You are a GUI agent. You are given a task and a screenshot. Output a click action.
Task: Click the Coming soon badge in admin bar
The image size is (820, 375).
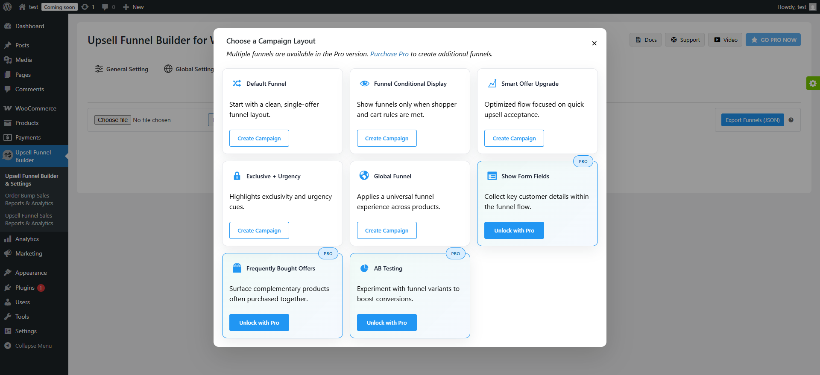[x=59, y=7]
